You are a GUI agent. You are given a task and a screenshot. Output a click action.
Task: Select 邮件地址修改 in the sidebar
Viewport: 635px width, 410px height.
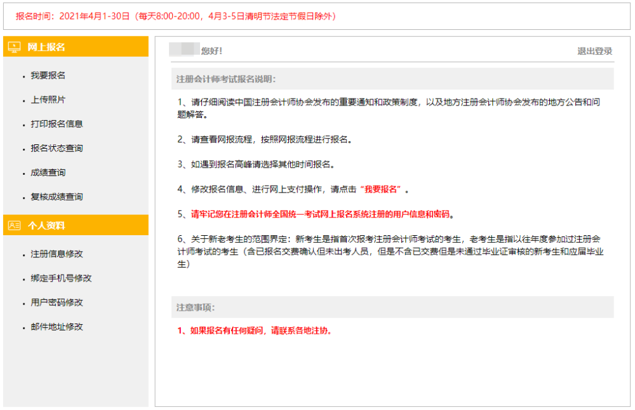[57, 327]
